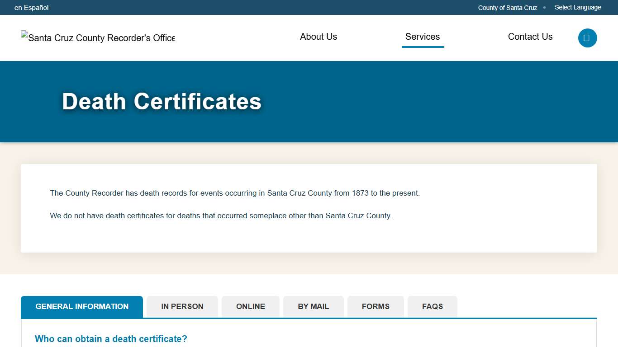Open the Services navigation menu
The image size is (618, 347).
tap(422, 37)
